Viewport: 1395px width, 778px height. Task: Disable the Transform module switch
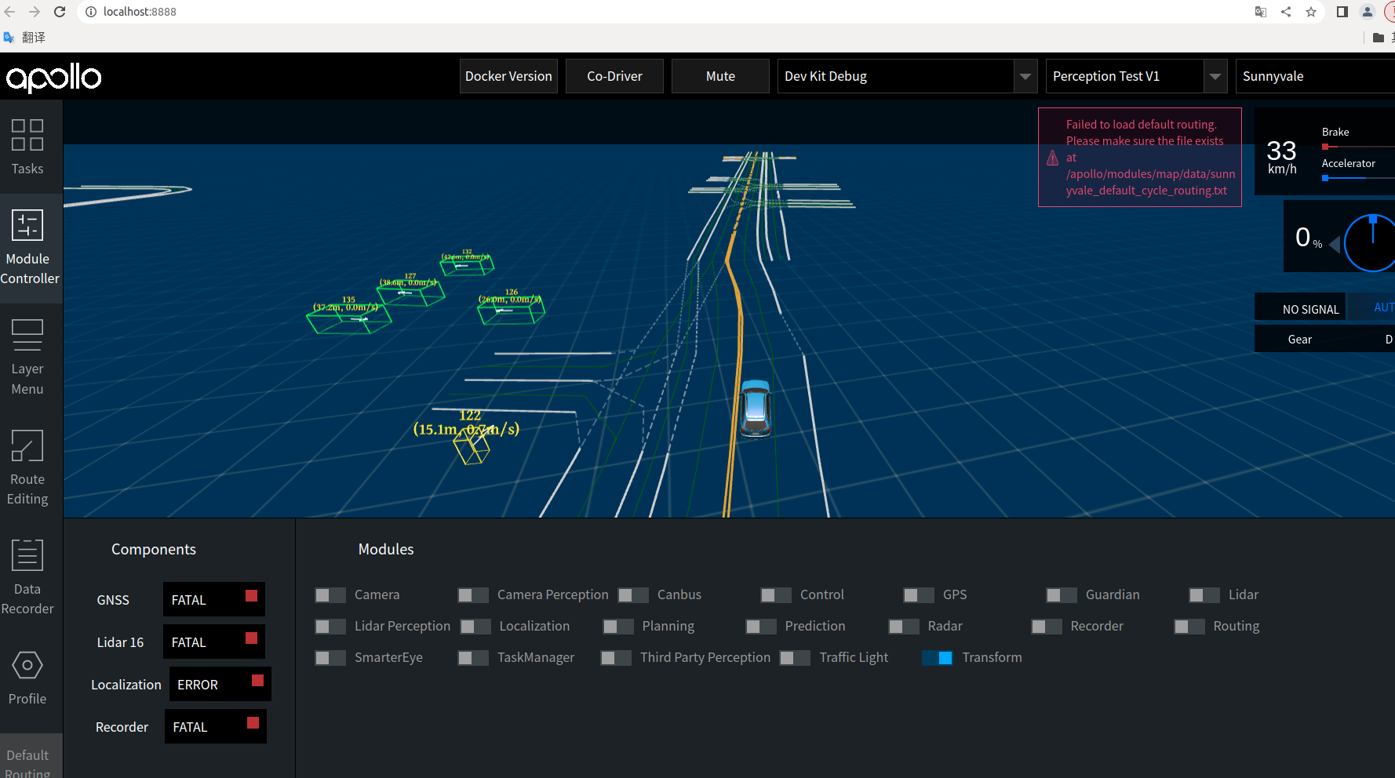938,658
